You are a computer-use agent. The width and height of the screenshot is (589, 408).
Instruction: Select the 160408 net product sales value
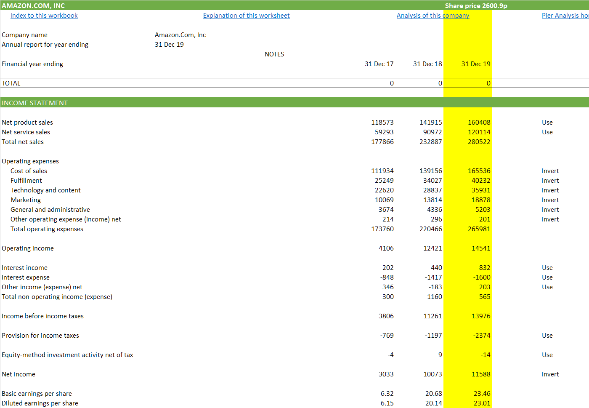[479, 123]
